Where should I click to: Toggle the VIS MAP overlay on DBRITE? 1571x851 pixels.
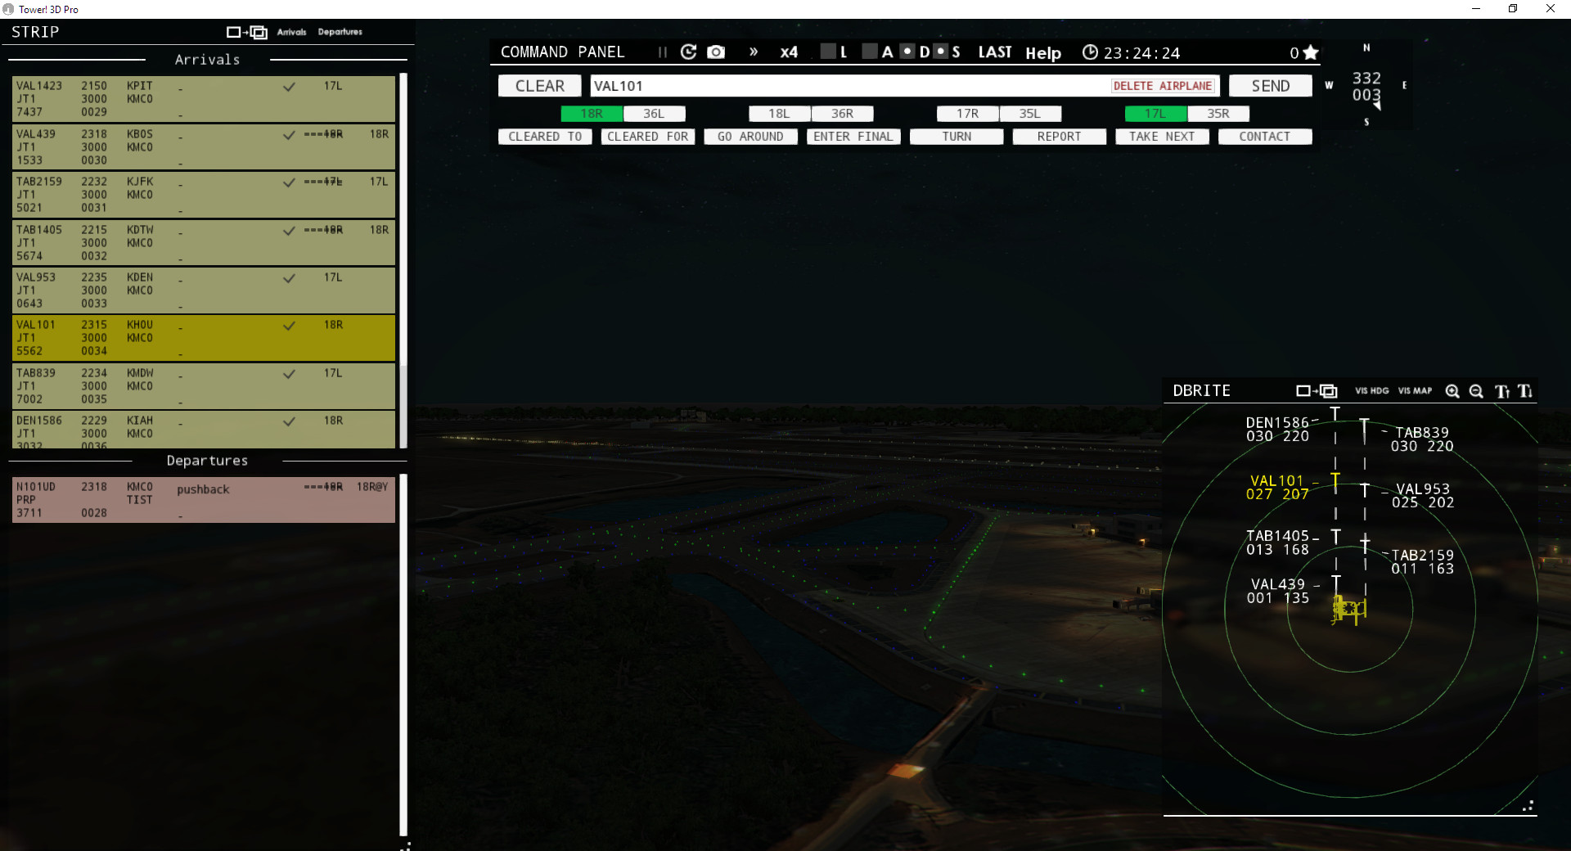[x=1414, y=391]
